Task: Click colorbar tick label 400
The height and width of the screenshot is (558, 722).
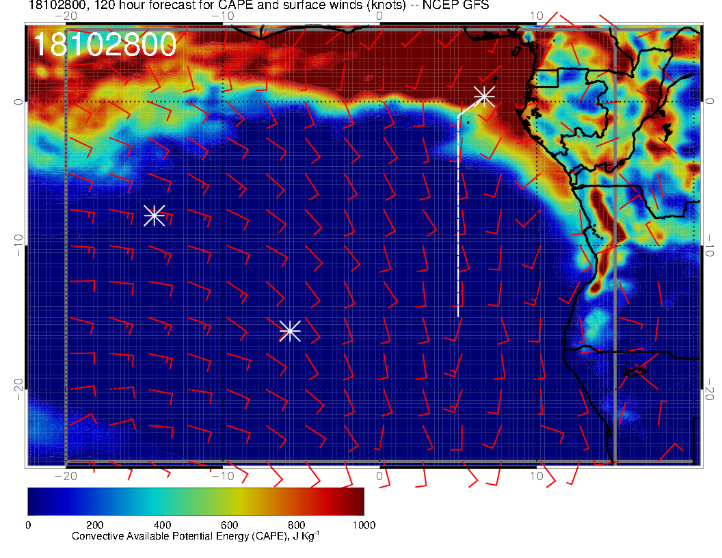Action: click(162, 525)
